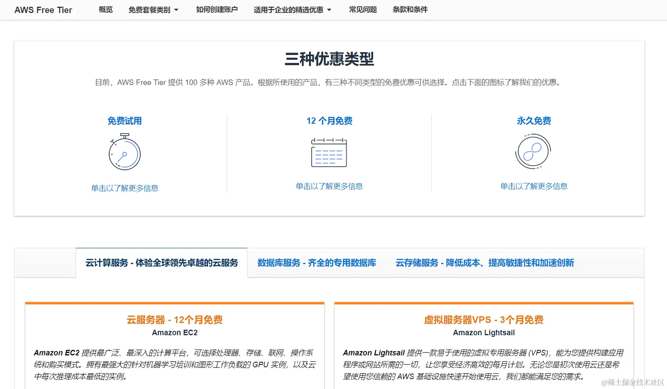This screenshot has width=667, height=389.
Task: Click 单击以了解更多信息 under the 12 个月免费 calendar
Action: coord(329,186)
